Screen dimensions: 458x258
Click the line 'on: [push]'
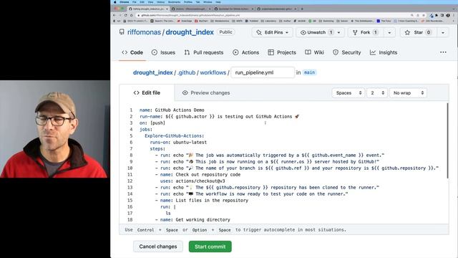click(x=152, y=123)
